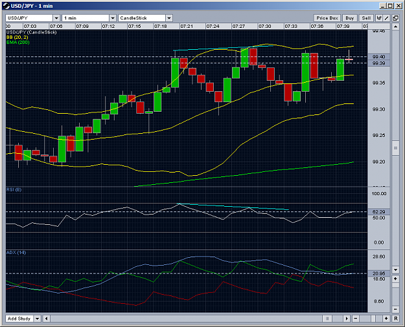
Task: Click the USD/JPY (CandleStick) chart label
Action: point(31,32)
